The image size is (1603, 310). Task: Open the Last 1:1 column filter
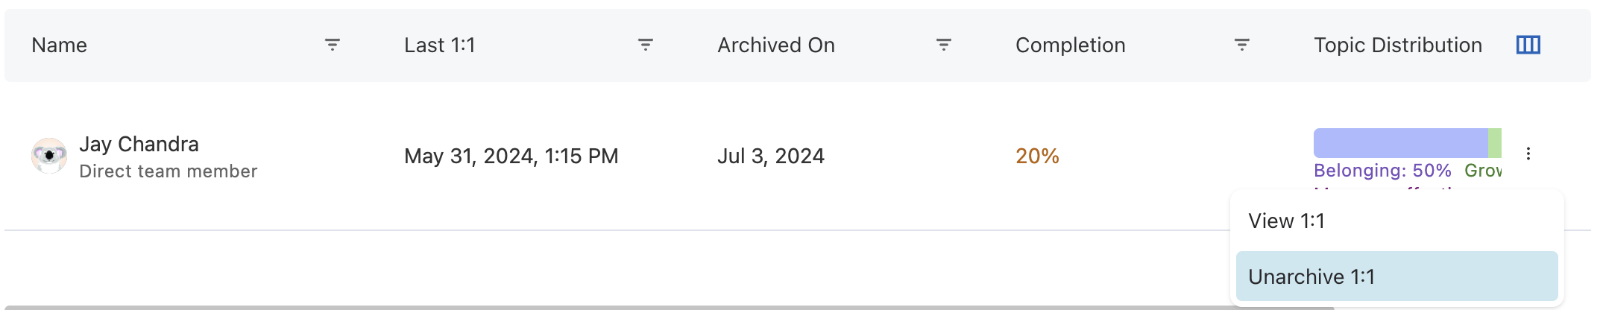tap(646, 45)
